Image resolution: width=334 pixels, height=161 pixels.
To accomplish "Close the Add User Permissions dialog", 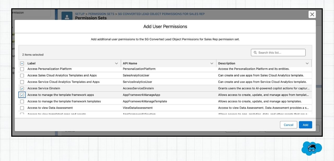I will tap(312, 14).
